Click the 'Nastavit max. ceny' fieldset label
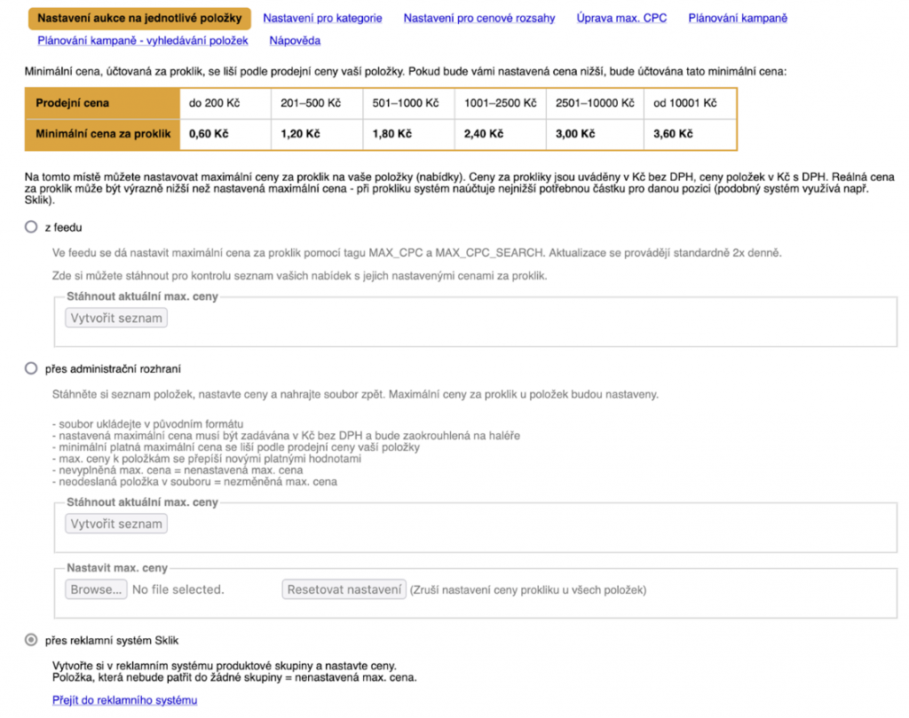Viewport: 909px width, 718px height. coord(117,568)
